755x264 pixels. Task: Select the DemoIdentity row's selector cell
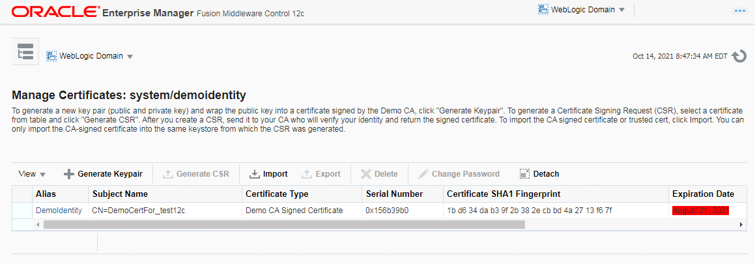(22, 211)
